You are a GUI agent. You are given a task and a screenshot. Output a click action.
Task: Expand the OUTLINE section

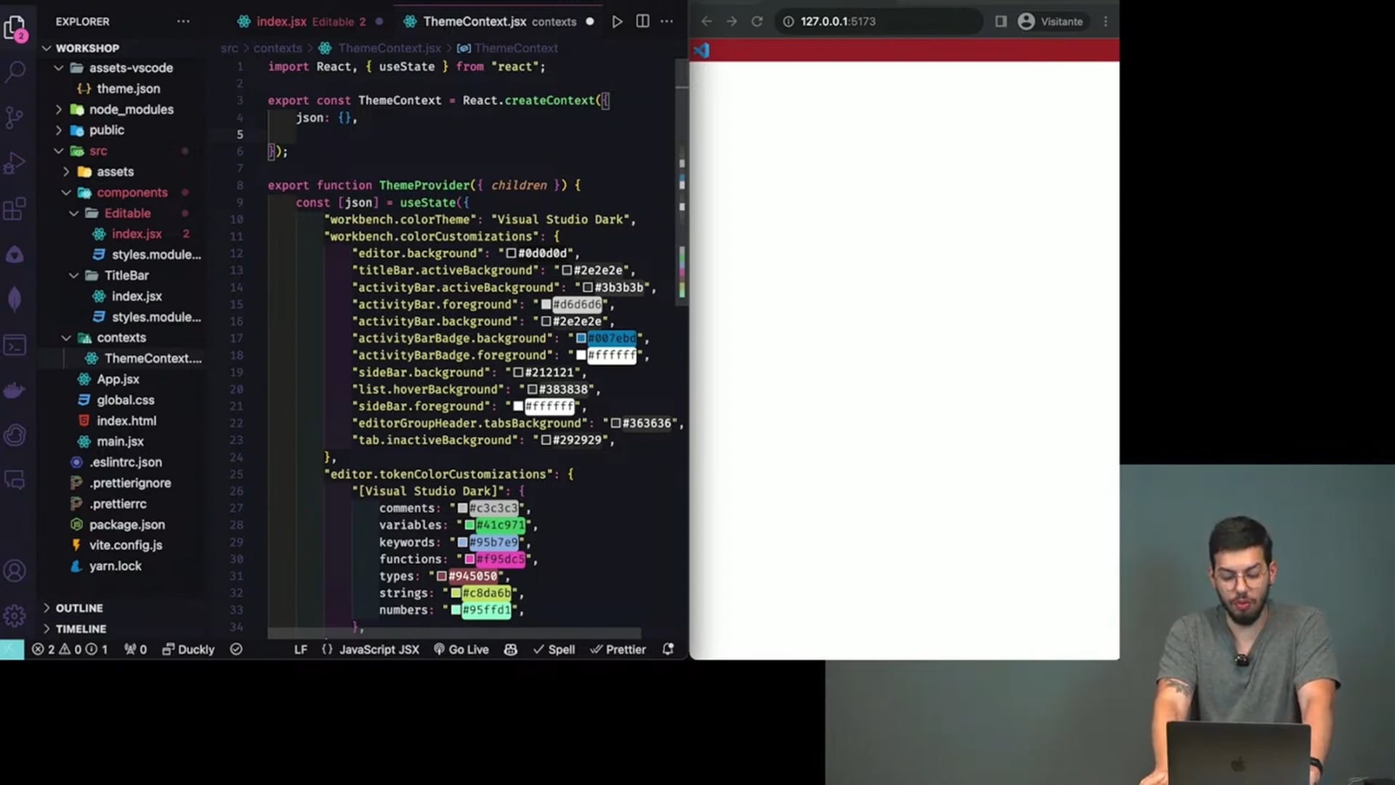[78, 608]
